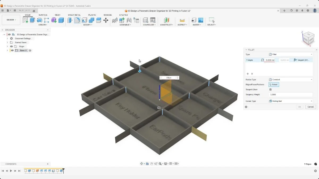Viewport: 319px width, 179px height.
Task: Select the Combine tool in Modify
Action: coord(91,20)
